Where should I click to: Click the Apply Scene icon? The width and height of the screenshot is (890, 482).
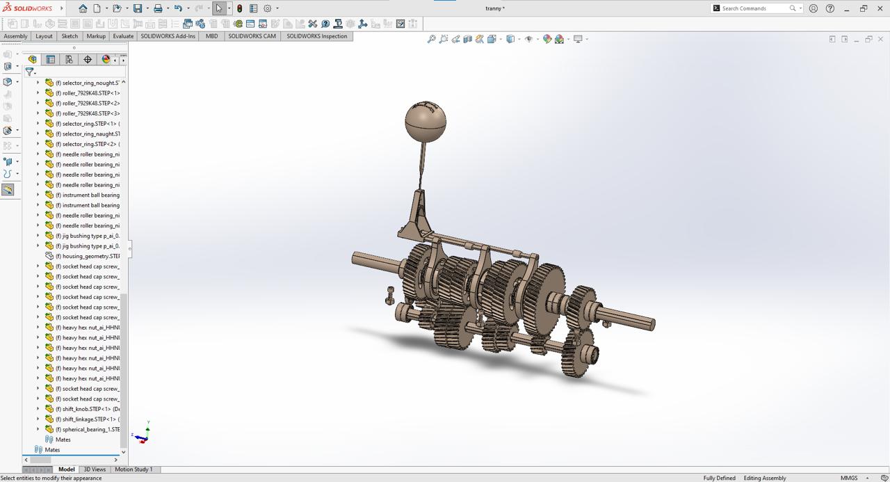(x=559, y=39)
